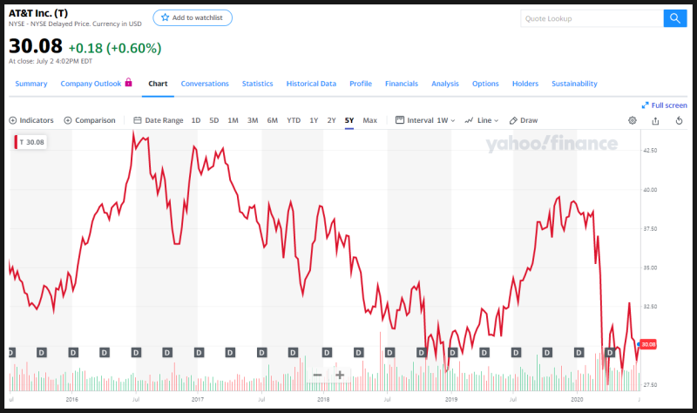Click the chart zoom out minus button
697x413 pixels.
pyautogui.click(x=317, y=375)
